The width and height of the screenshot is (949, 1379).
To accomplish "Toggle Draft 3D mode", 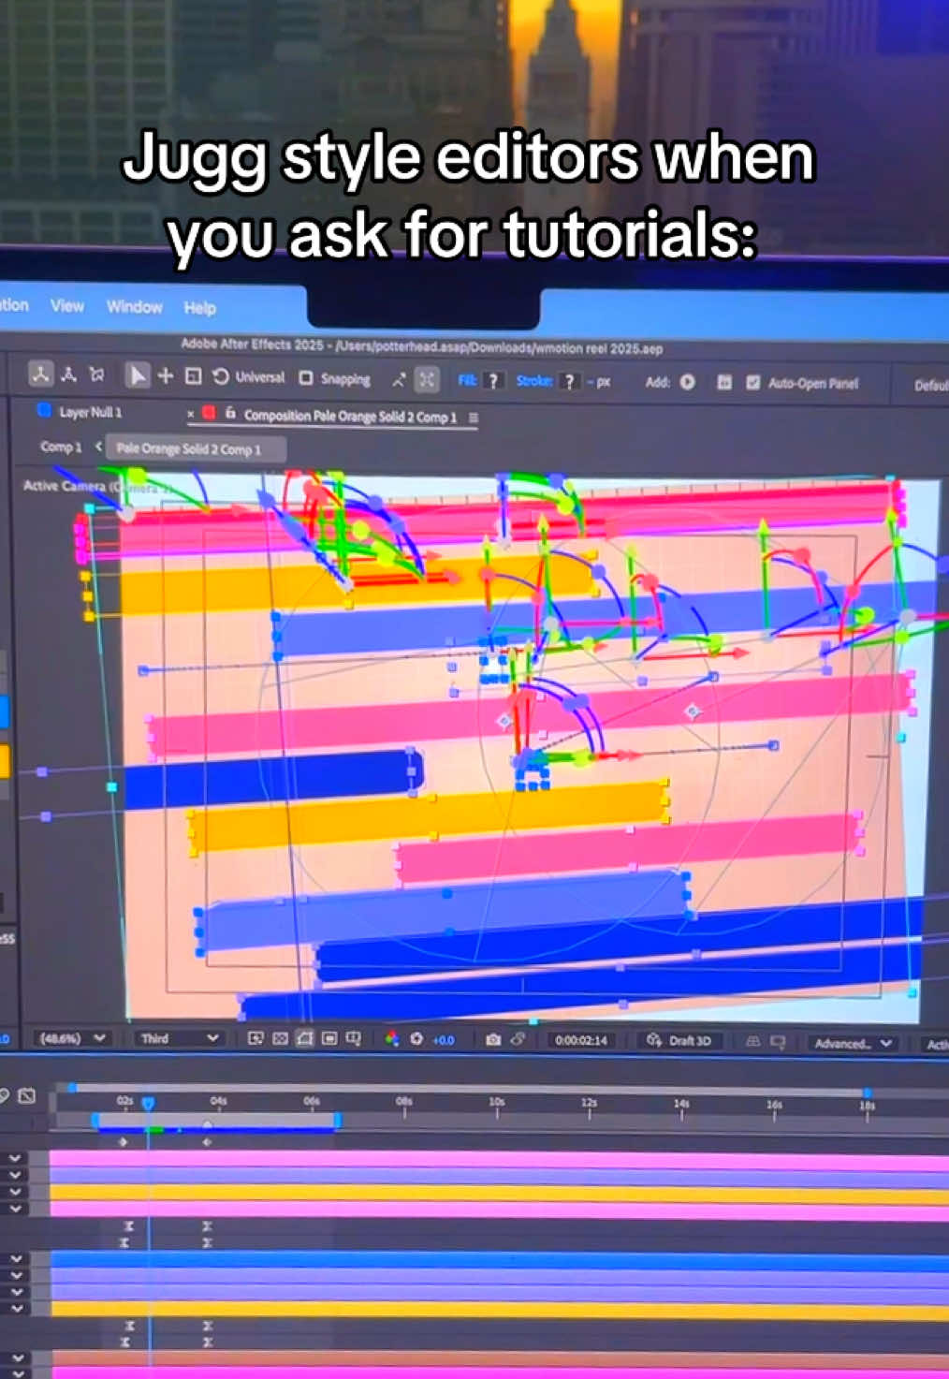I will pyautogui.click(x=680, y=1039).
